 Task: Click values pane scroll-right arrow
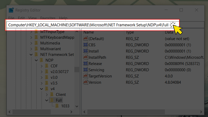click(201, 112)
